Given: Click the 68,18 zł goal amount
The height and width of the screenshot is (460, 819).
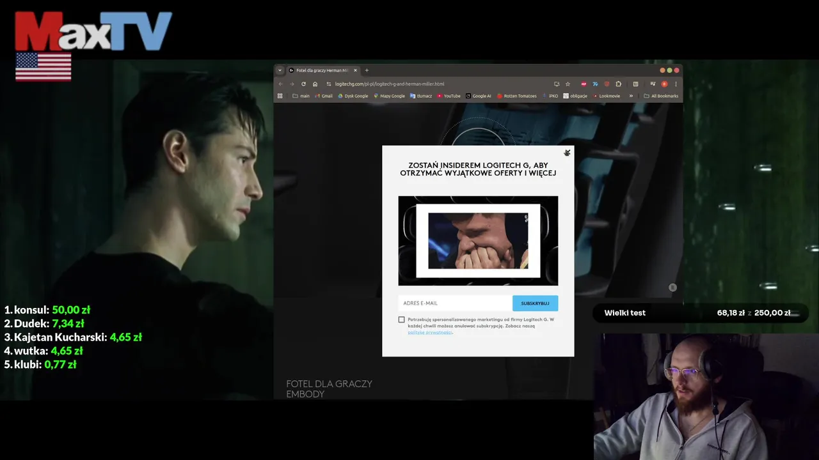Looking at the screenshot, I should pos(731,313).
